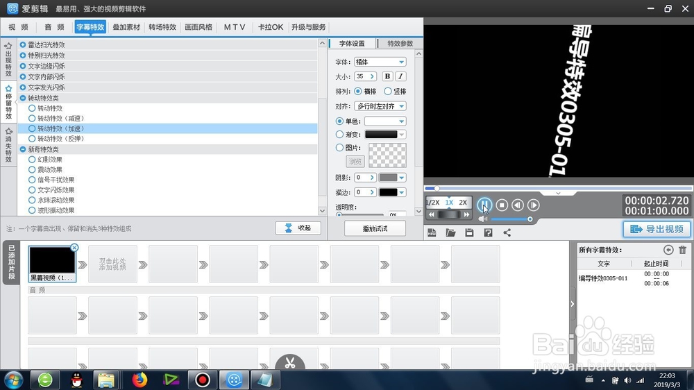Choose 渐变 gradient color mode
This screenshot has width=694, height=390.
pos(339,134)
